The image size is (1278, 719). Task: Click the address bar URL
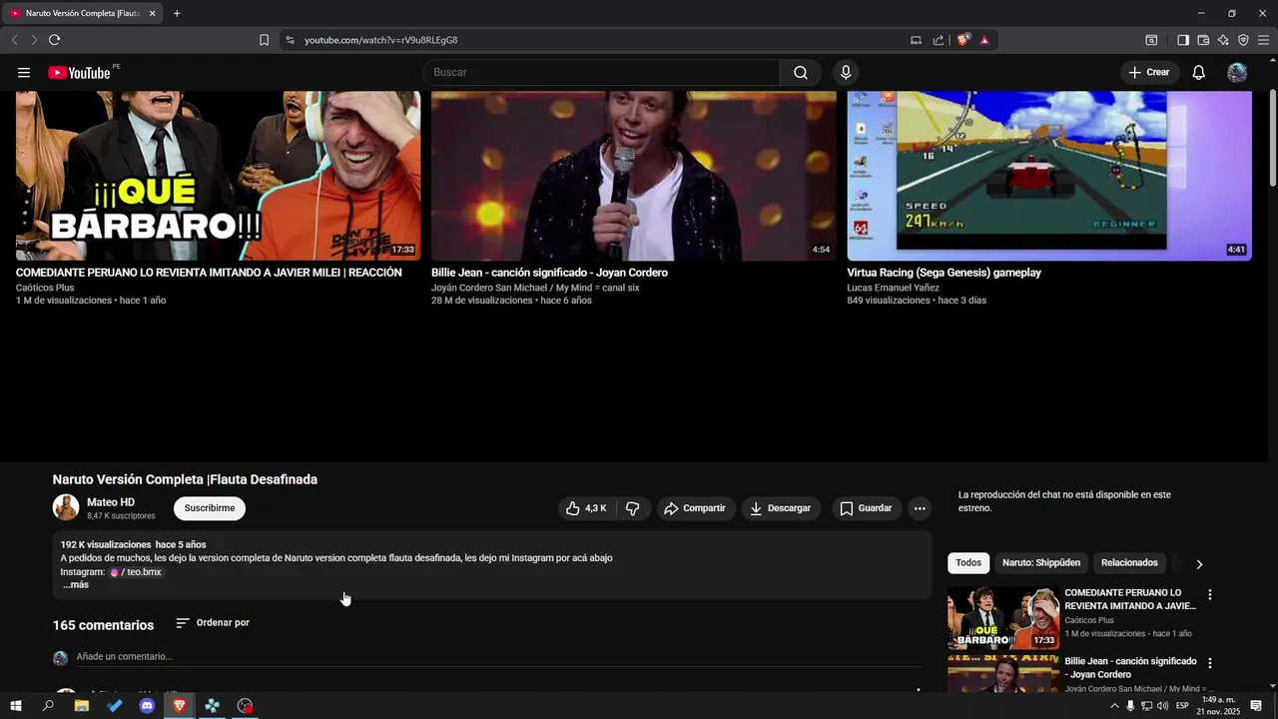(380, 40)
